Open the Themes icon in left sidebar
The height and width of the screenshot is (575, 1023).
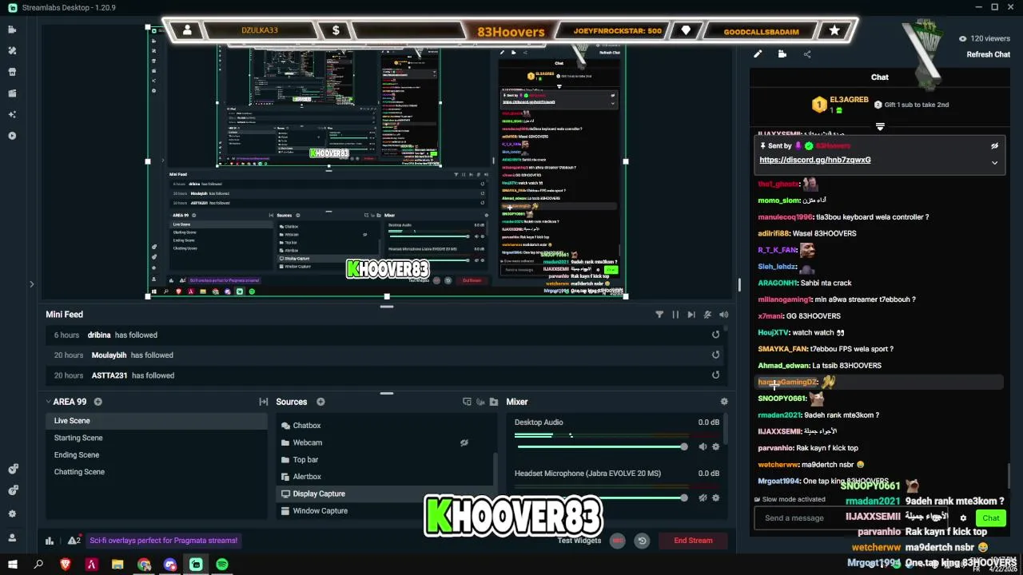click(12, 50)
